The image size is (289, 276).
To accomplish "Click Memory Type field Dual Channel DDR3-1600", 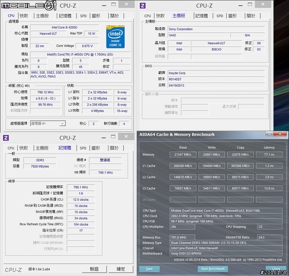I will click(x=226, y=243).
